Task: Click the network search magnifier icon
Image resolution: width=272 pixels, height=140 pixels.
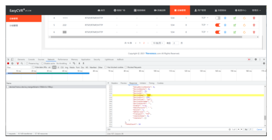Action: click(22, 63)
